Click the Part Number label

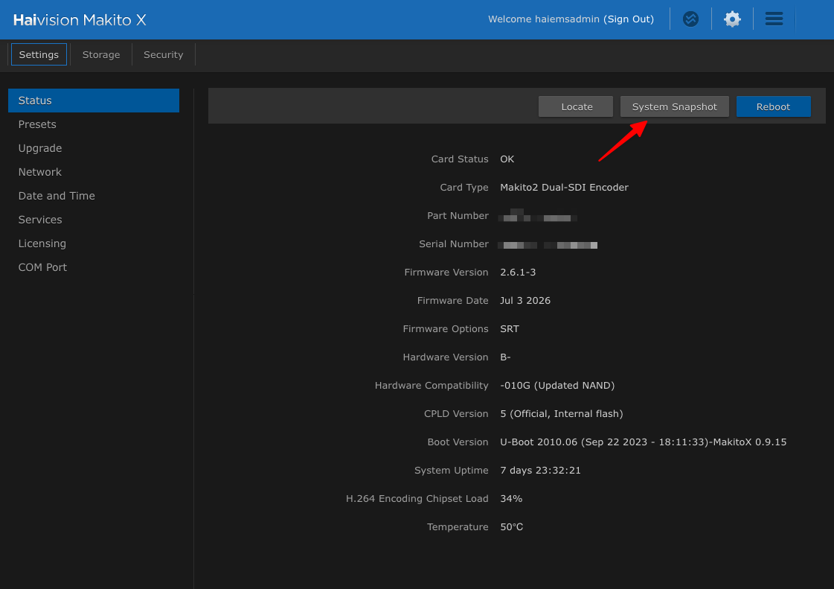click(x=458, y=216)
